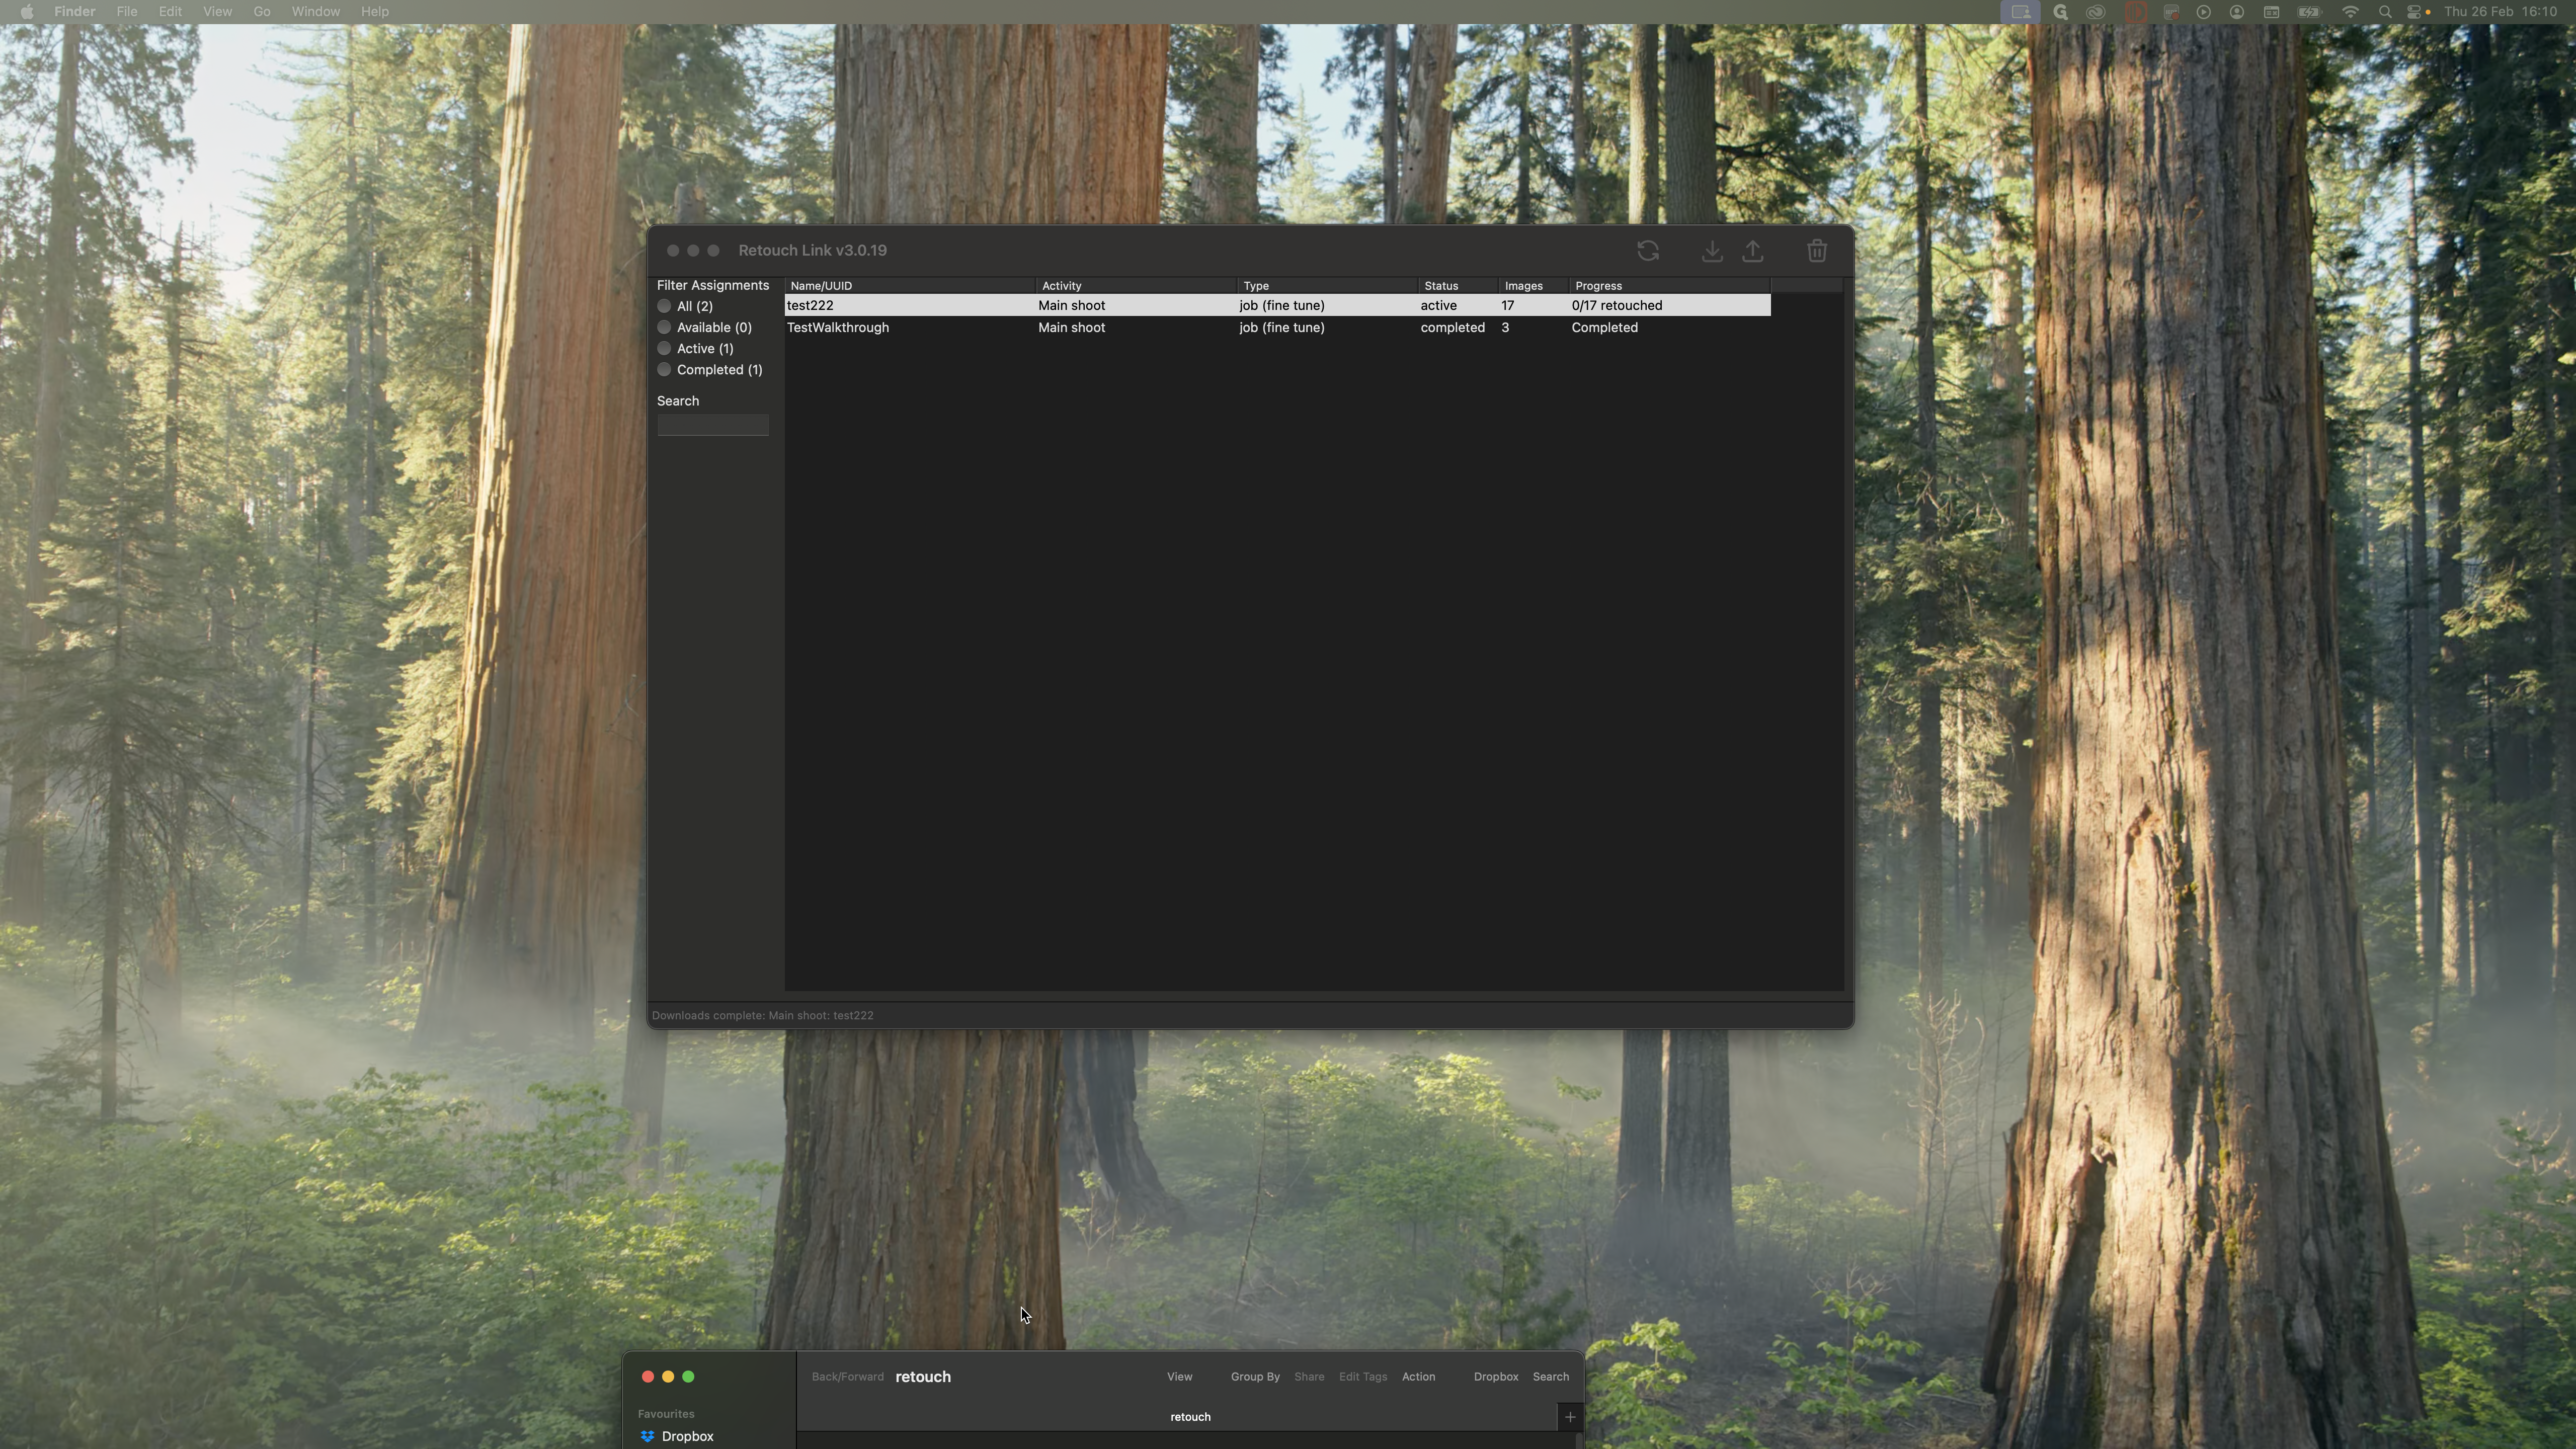Select the Completed (1) filter
The height and width of the screenshot is (1449, 2576).
tap(665, 369)
